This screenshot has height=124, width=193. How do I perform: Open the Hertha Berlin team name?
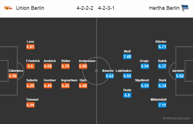point(164,8)
